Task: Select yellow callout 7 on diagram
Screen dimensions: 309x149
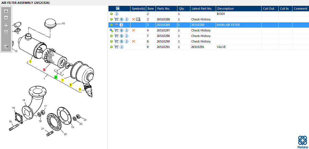Action: click(x=62, y=80)
